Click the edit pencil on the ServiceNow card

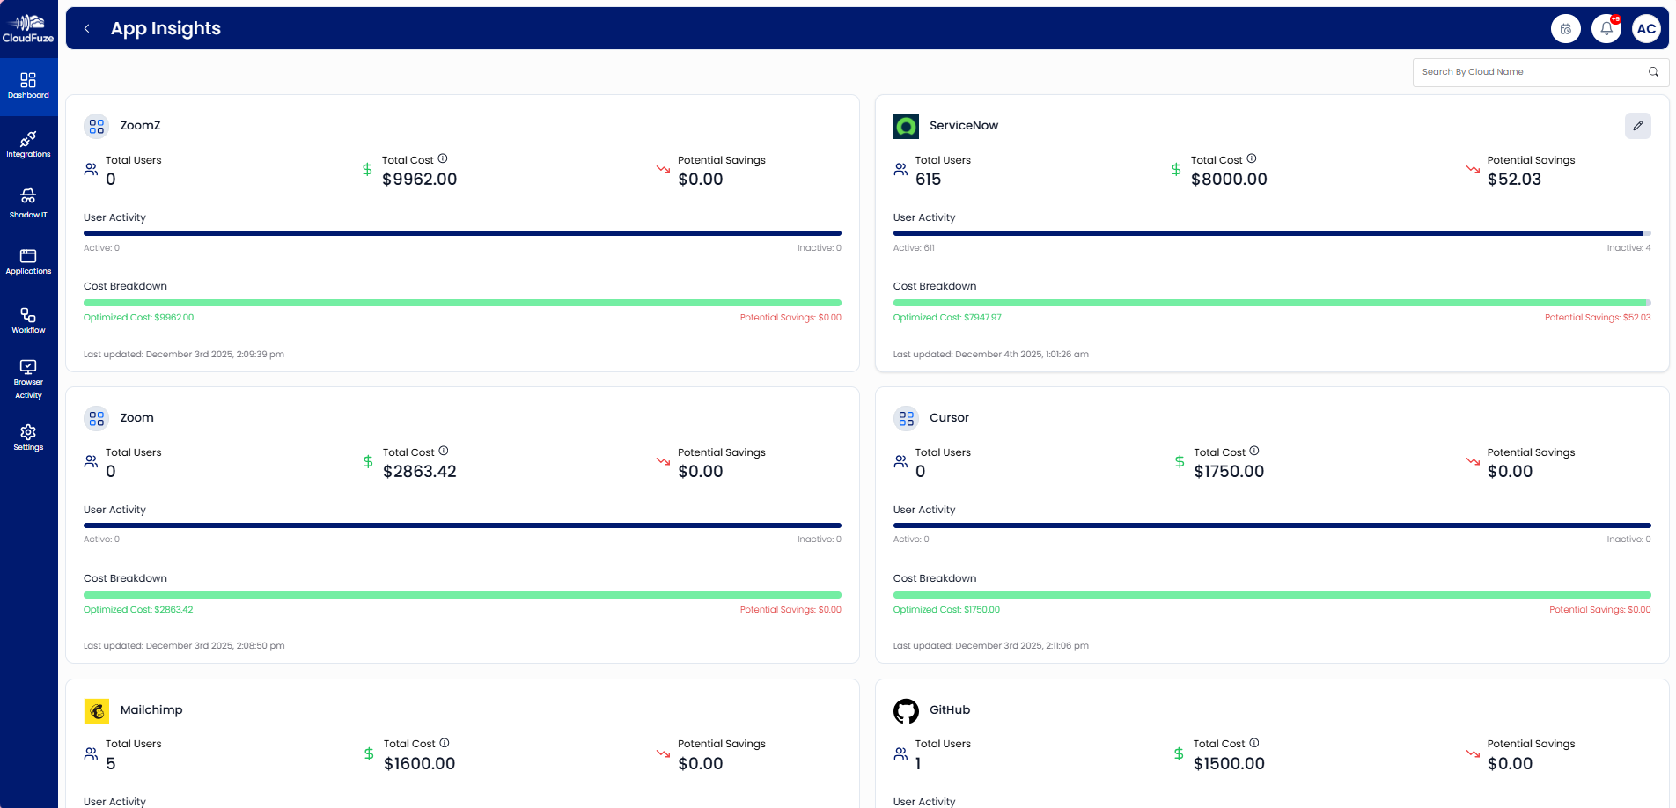1638,126
